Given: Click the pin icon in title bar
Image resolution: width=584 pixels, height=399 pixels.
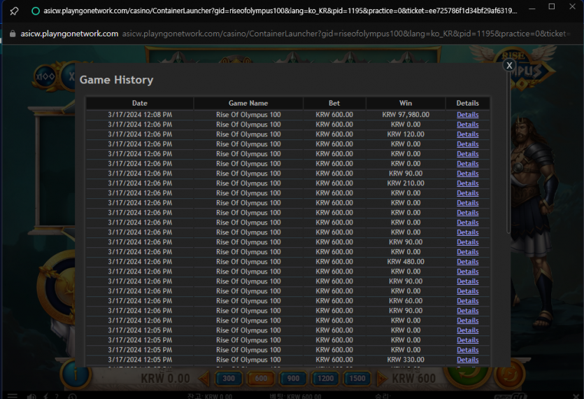Looking at the screenshot, I should pyautogui.click(x=14, y=11).
